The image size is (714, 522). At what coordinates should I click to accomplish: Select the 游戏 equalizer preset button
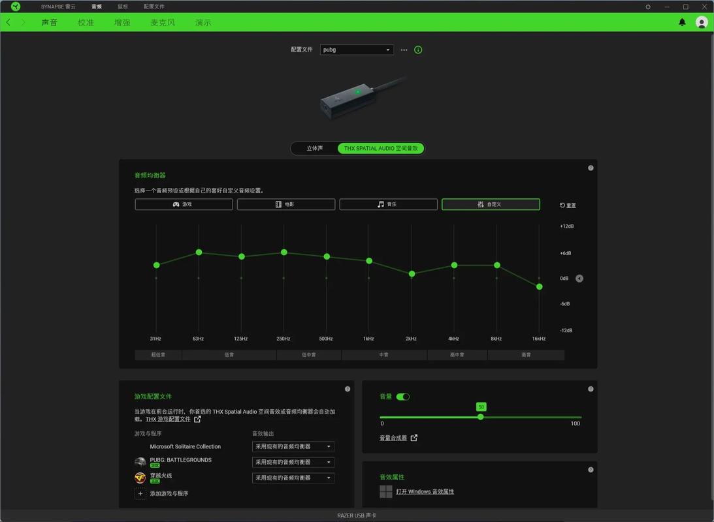184,204
